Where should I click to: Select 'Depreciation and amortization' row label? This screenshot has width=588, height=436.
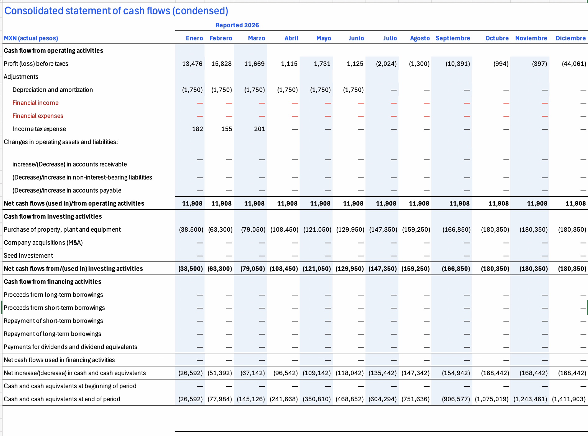(53, 90)
